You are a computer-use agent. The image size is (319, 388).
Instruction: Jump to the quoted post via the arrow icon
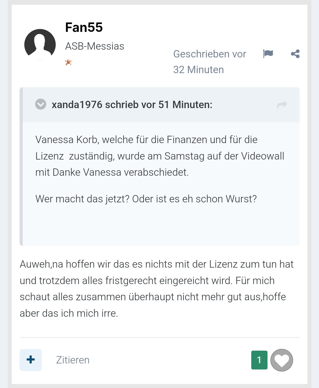(x=282, y=105)
